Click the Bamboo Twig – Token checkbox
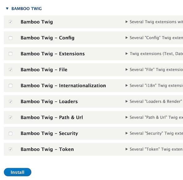The height and width of the screenshot is (180, 183). [x=10, y=149]
